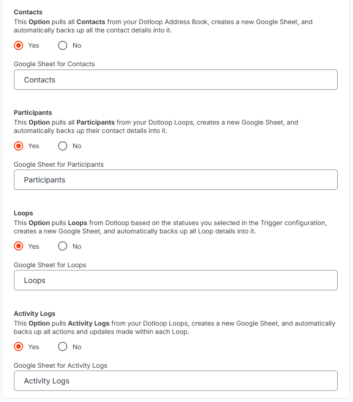Click the Google Sheet for Loops field
The width and height of the screenshot is (353, 402).
point(175,280)
